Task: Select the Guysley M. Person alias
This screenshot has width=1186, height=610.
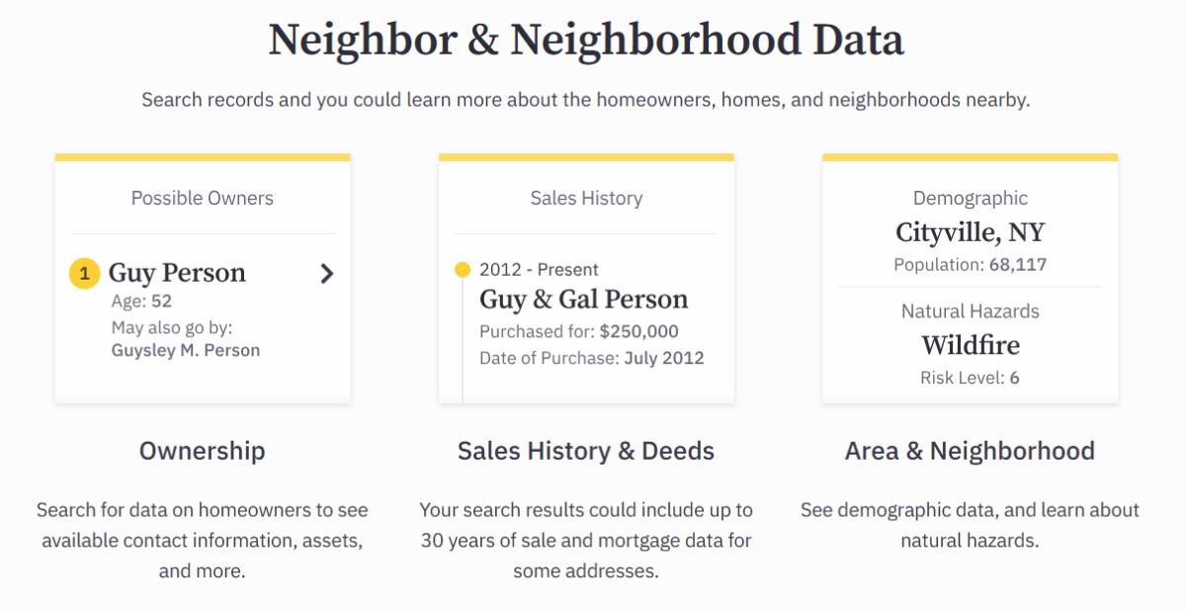Action: (x=184, y=349)
